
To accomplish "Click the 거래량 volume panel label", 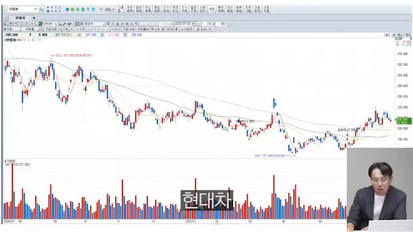I will click(10, 161).
